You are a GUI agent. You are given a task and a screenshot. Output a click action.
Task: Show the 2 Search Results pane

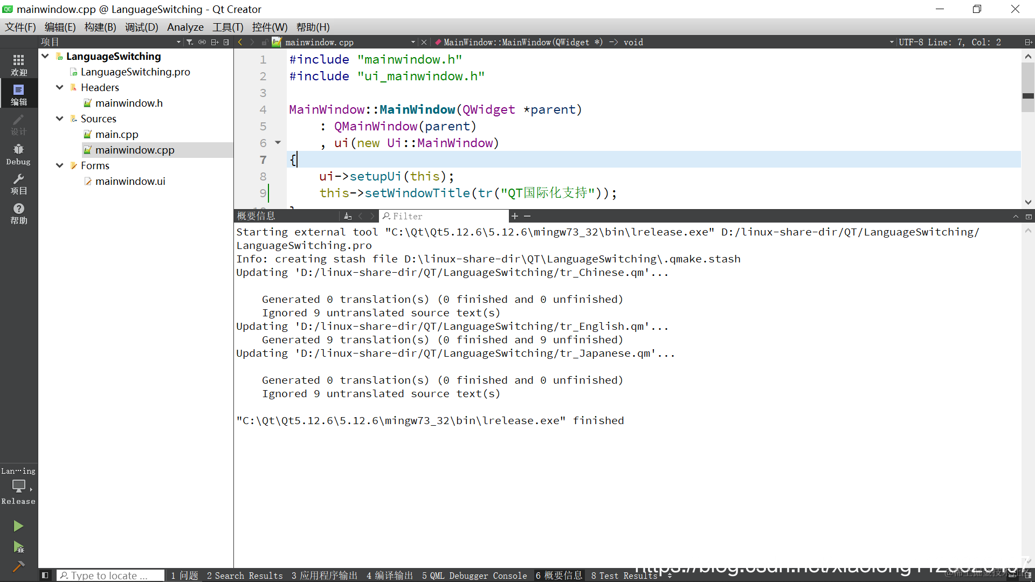245,576
